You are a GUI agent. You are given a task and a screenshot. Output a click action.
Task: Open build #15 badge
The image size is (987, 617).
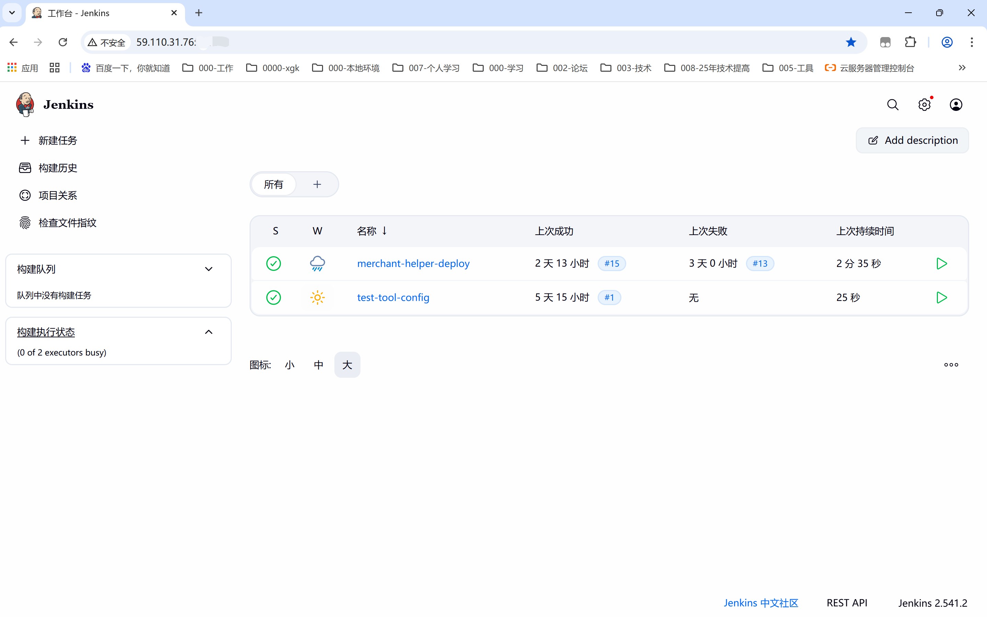[612, 264]
